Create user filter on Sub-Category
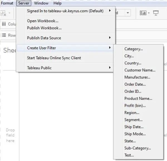This screenshot has width=167, height=161. [138, 148]
